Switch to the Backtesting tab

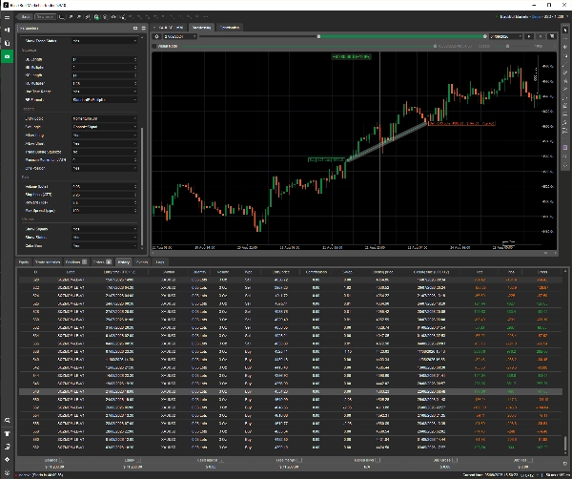click(201, 28)
